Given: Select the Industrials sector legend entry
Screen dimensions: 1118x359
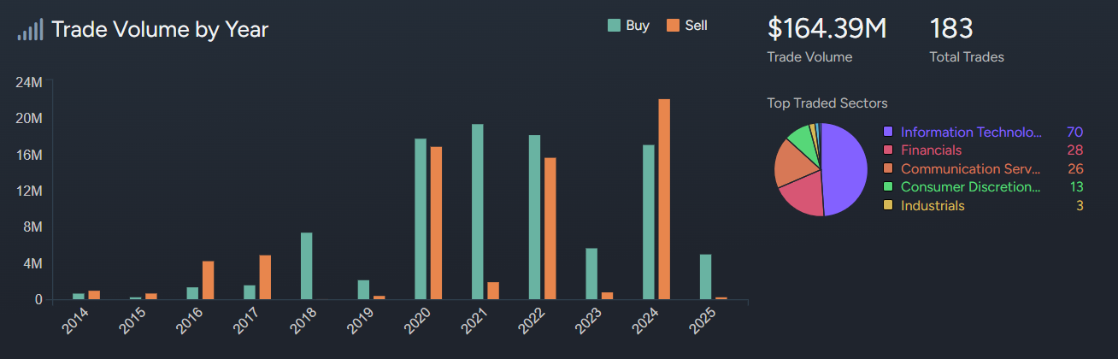Looking at the screenshot, I should 933,206.
